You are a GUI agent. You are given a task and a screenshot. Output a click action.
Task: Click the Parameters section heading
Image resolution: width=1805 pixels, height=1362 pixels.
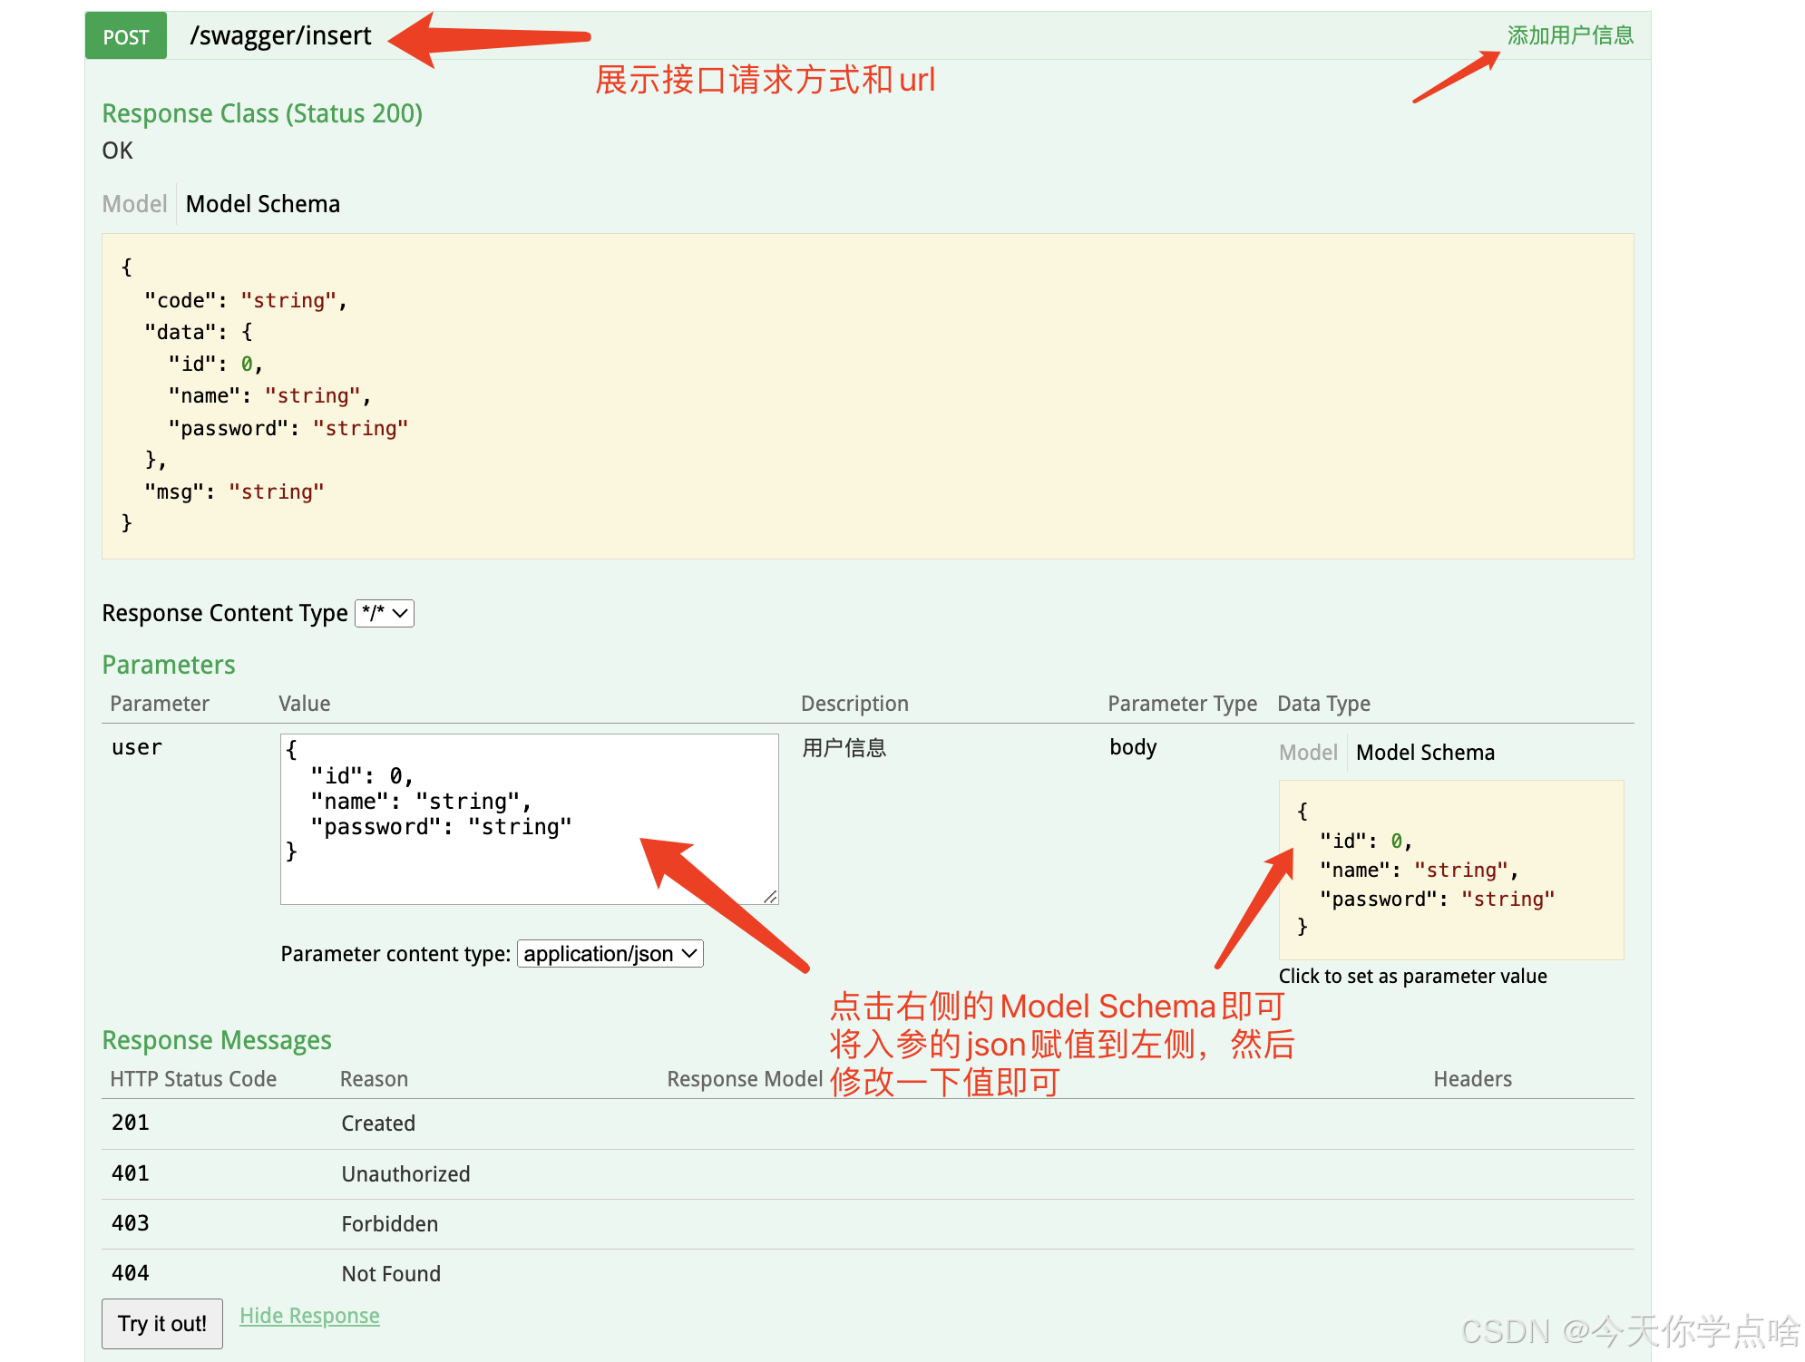pyautogui.click(x=169, y=665)
